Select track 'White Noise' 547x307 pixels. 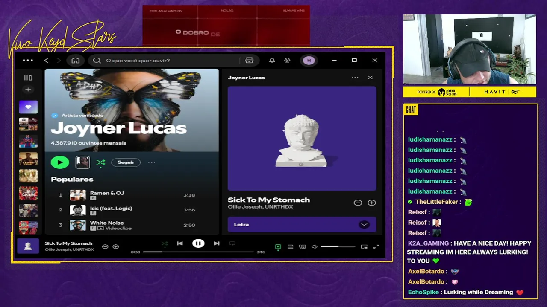(x=107, y=223)
